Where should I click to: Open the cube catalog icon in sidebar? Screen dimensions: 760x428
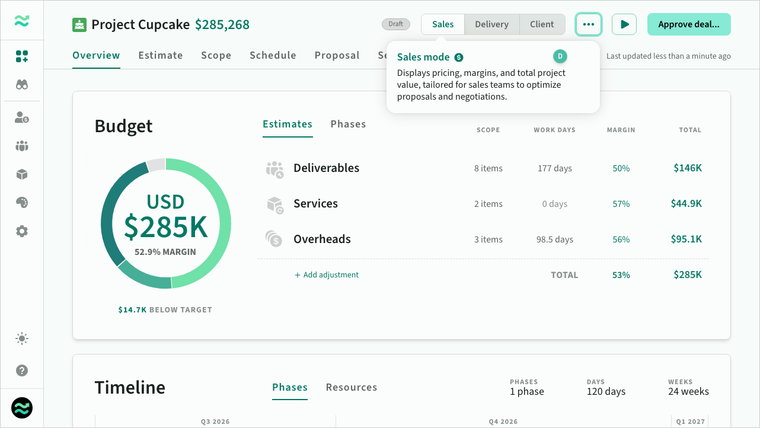pyautogui.click(x=22, y=174)
